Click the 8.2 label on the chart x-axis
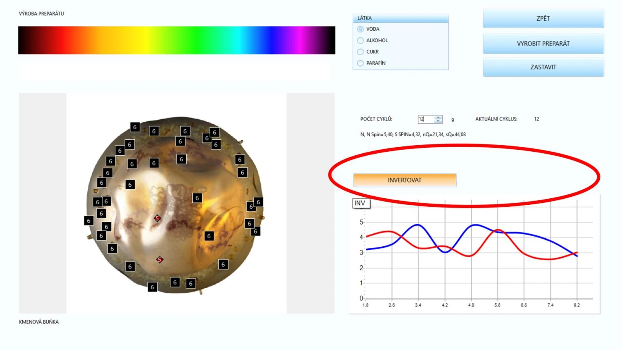This screenshot has height=350, width=622. click(577, 305)
